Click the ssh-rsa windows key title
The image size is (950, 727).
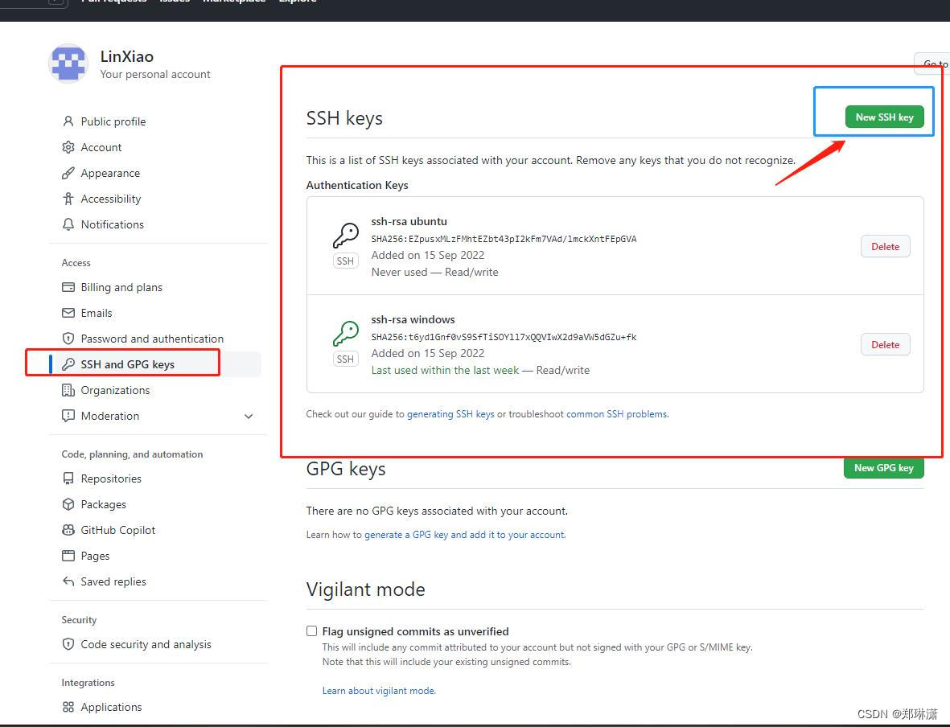413,320
